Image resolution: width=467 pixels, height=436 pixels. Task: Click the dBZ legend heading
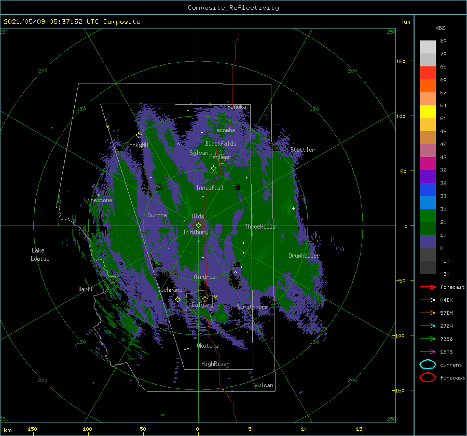440,27
